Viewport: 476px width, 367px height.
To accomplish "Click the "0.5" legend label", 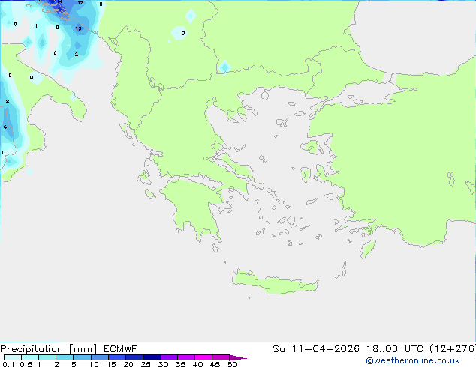I will (x=26, y=364).
